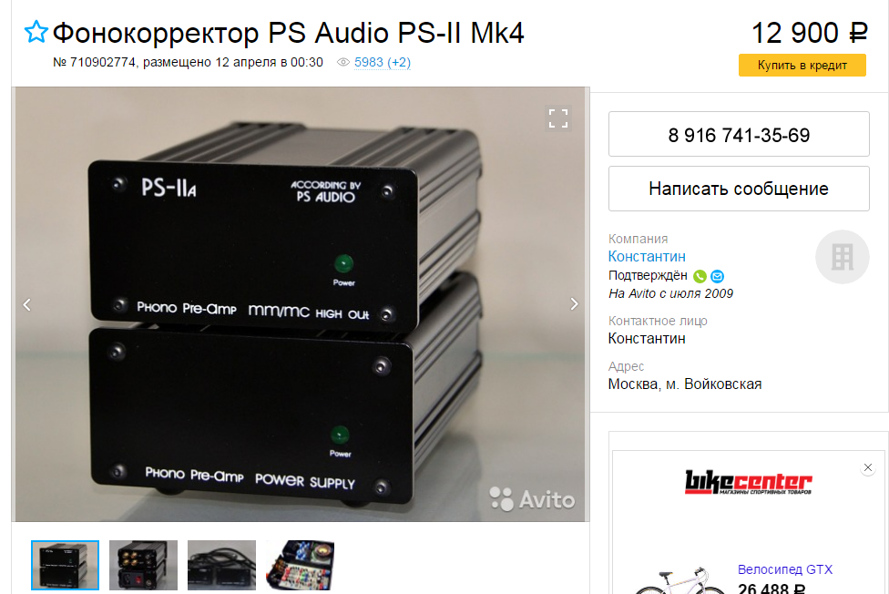Open view count statistics 5983 (+2)
The width and height of the screenshot is (889, 594).
point(383,63)
